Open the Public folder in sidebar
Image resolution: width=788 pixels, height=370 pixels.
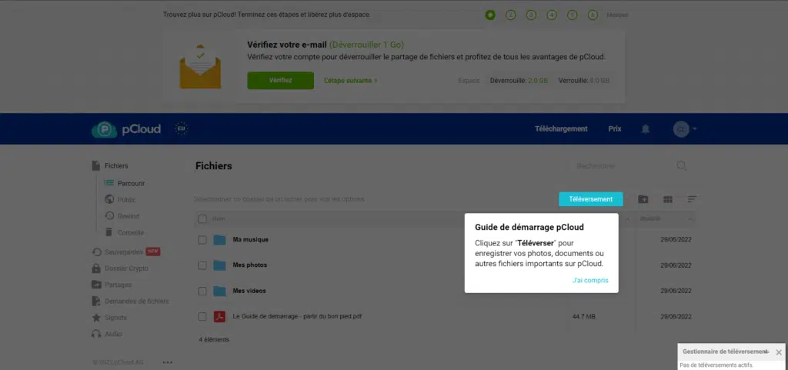pos(120,200)
